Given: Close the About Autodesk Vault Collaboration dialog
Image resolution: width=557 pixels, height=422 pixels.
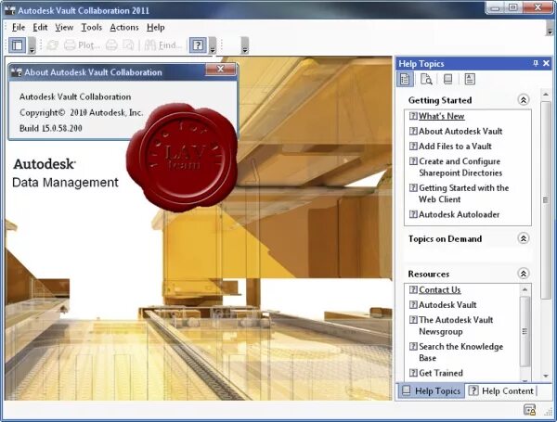Looking at the screenshot, I should (x=221, y=70).
